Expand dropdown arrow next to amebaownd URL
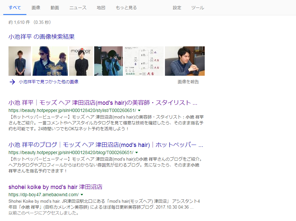 [x=82, y=195]
